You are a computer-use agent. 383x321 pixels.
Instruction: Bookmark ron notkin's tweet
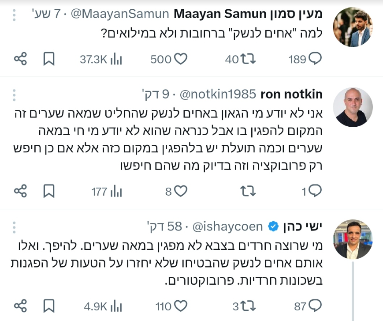coord(48,191)
